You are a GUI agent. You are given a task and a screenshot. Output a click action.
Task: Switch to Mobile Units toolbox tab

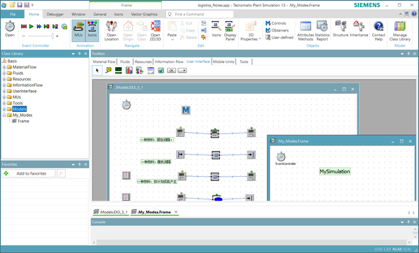tap(223, 62)
